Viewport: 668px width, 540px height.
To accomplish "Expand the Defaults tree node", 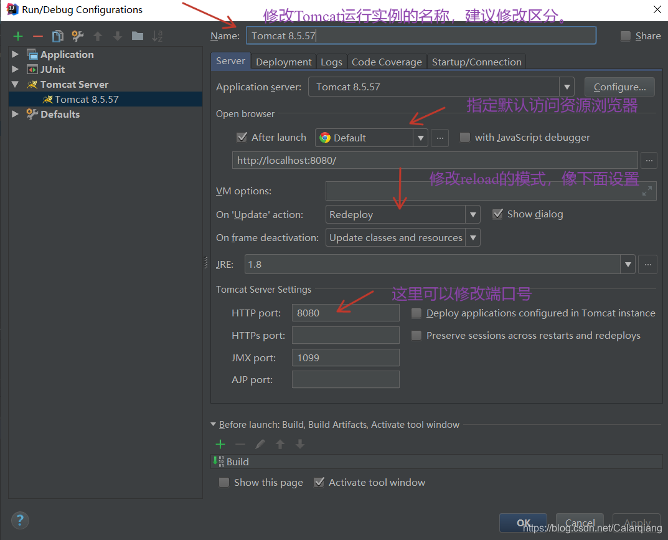I will tap(15, 114).
